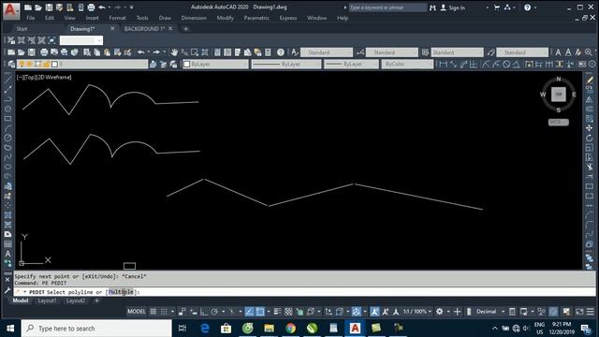Click the TOP face of the ViewCube
Viewport: 599px width, 337px height.
point(559,94)
